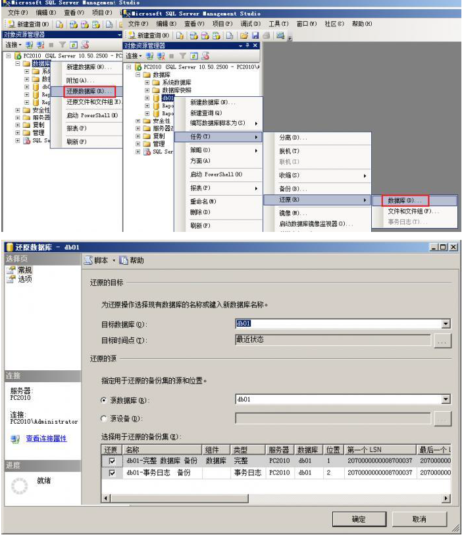Click the backup sets horizontal scrollbar thumb
Image resolution: width=462 pixels, height=535 pixels.
178,499
